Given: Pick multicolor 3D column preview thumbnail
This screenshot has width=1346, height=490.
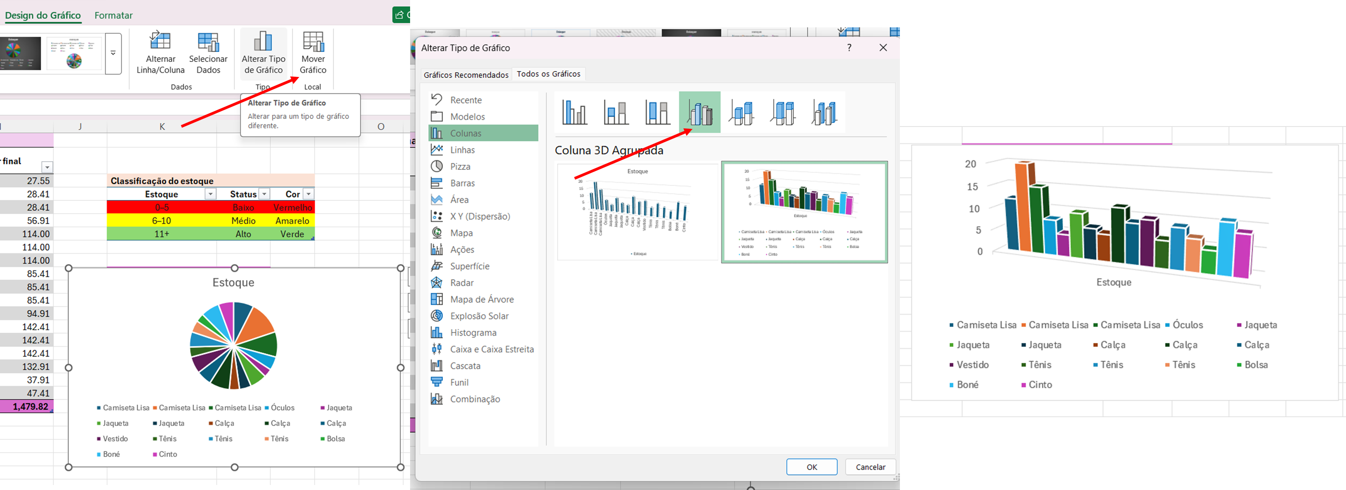Looking at the screenshot, I should (804, 212).
